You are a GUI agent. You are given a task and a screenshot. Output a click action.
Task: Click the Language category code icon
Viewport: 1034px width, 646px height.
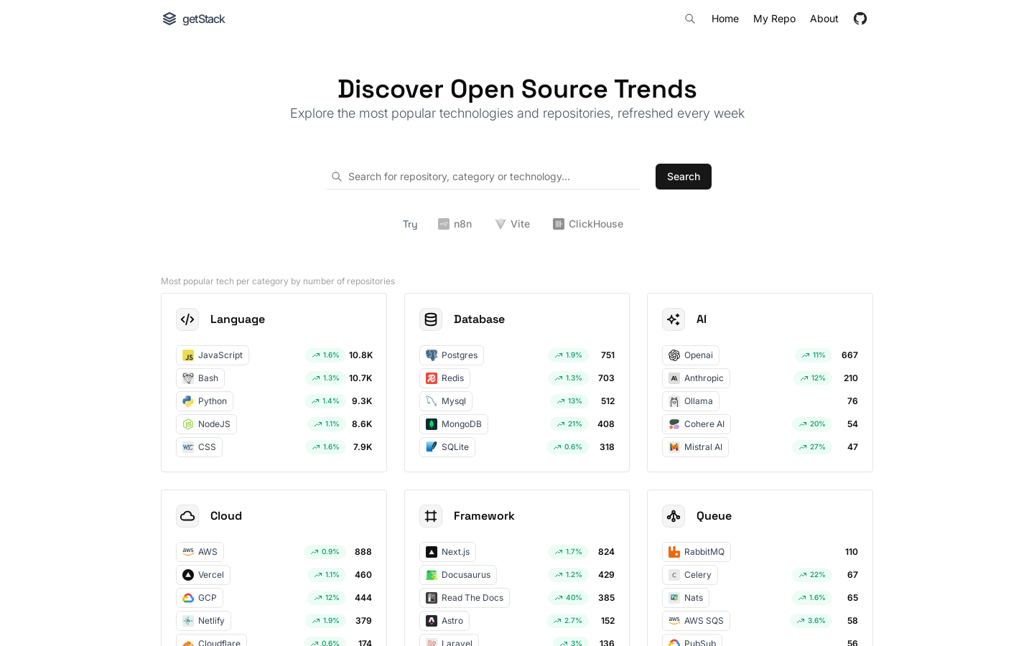(x=187, y=319)
